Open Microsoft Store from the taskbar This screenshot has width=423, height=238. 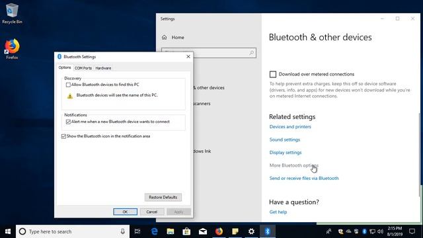186,231
